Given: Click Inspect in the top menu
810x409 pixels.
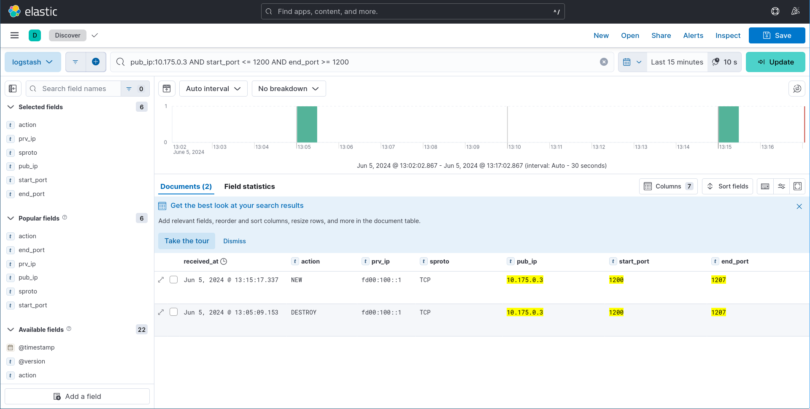Looking at the screenshot, I should click(x=728, y=35).
